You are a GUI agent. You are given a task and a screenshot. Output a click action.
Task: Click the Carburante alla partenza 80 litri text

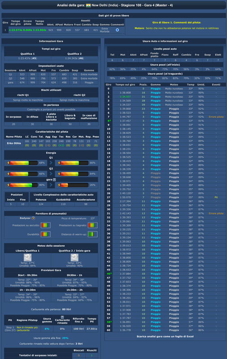[x=51, y=309]
